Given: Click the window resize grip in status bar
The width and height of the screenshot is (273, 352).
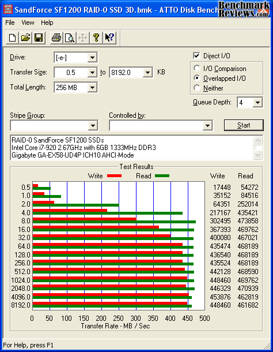Looking at the screenshot, I should point(267,346).
